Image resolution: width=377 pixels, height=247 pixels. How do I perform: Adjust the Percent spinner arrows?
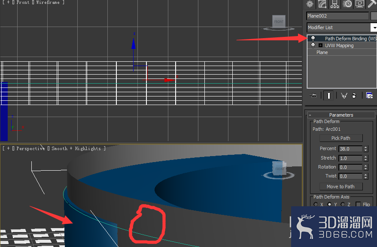point(366,149)
